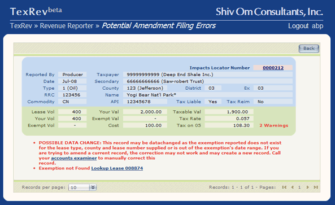Click the Records per page value field

(x=79, y=187)
